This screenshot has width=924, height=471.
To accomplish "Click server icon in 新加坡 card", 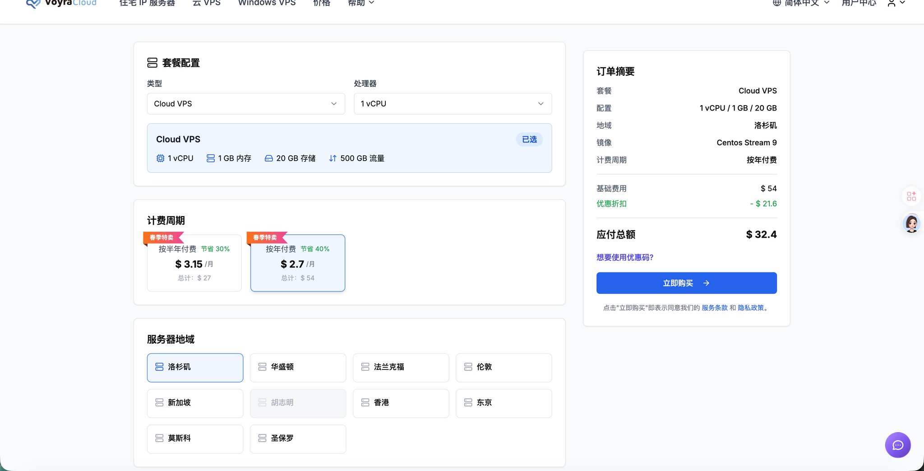I will [159, 402].
